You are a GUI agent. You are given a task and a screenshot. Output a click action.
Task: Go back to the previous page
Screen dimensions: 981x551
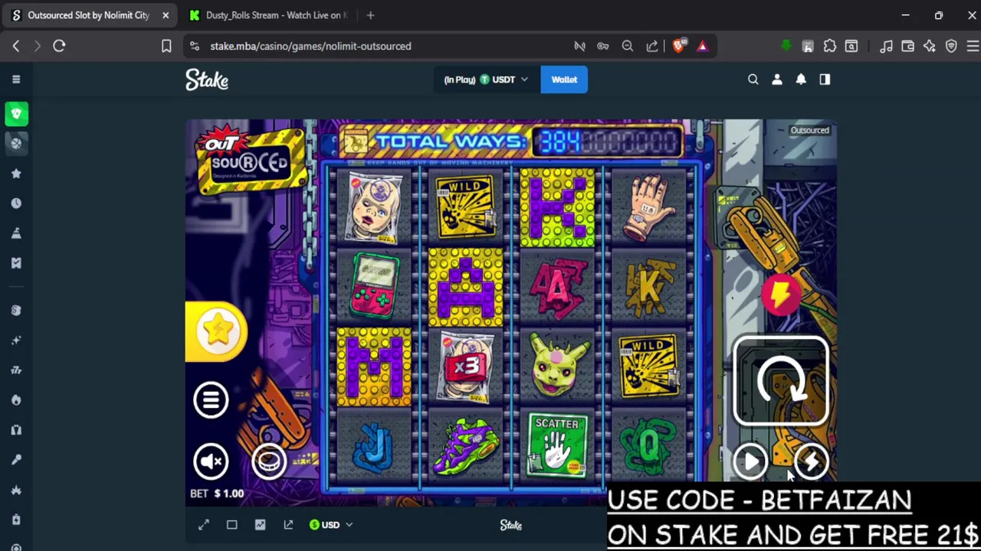click(16, 46)
